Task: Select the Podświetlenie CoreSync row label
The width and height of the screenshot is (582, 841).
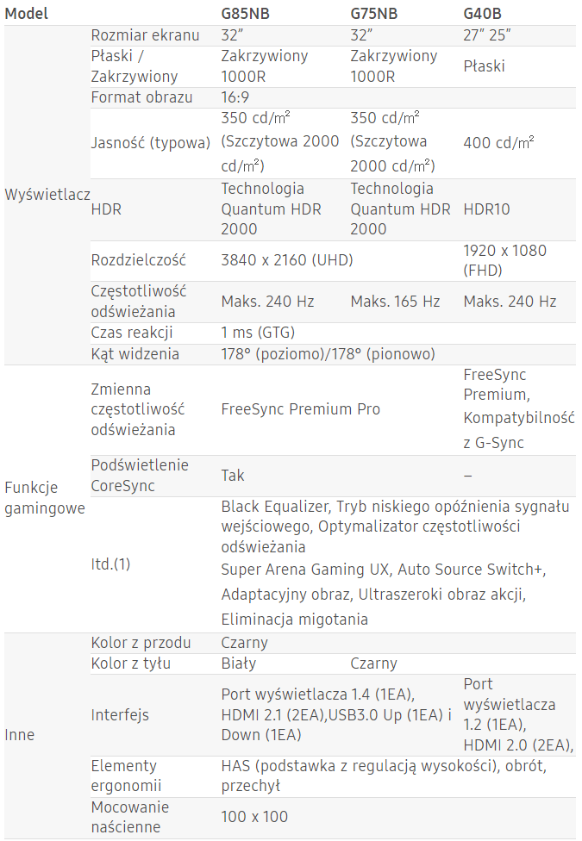Action: point(140,475)
